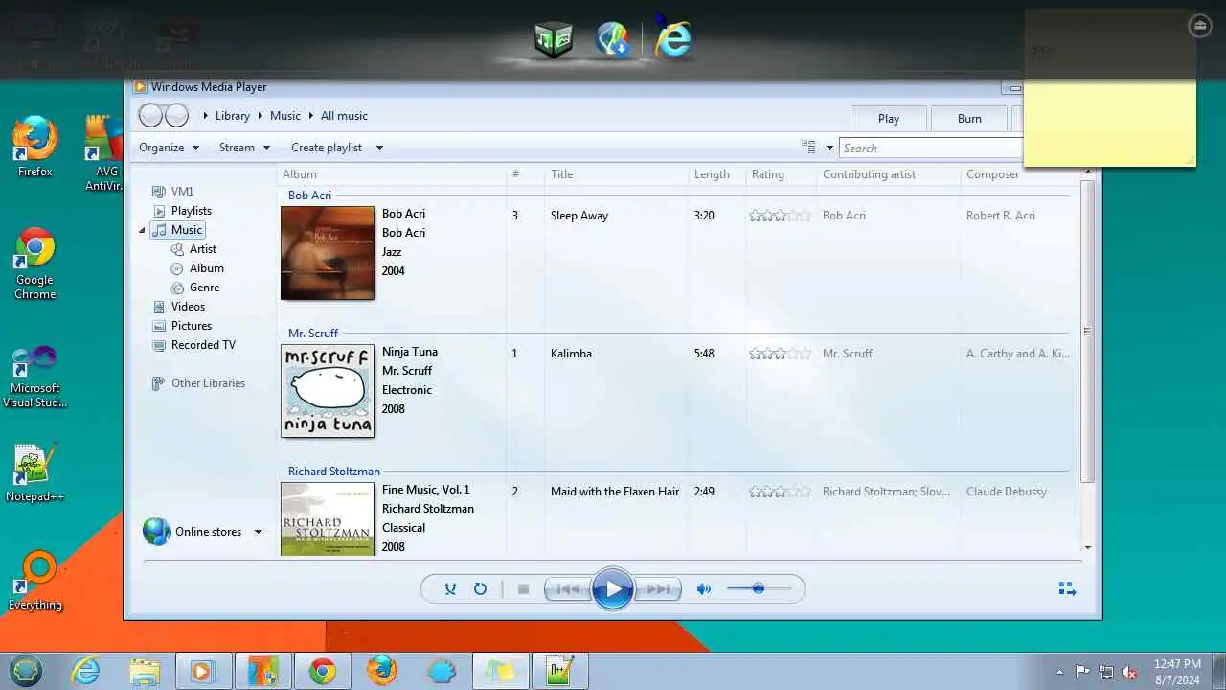
Task: Open the Play tab
Action: coord(889,119)
